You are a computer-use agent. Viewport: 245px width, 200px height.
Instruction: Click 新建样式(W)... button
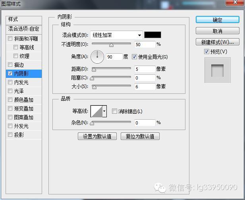(x=217, y=42)
